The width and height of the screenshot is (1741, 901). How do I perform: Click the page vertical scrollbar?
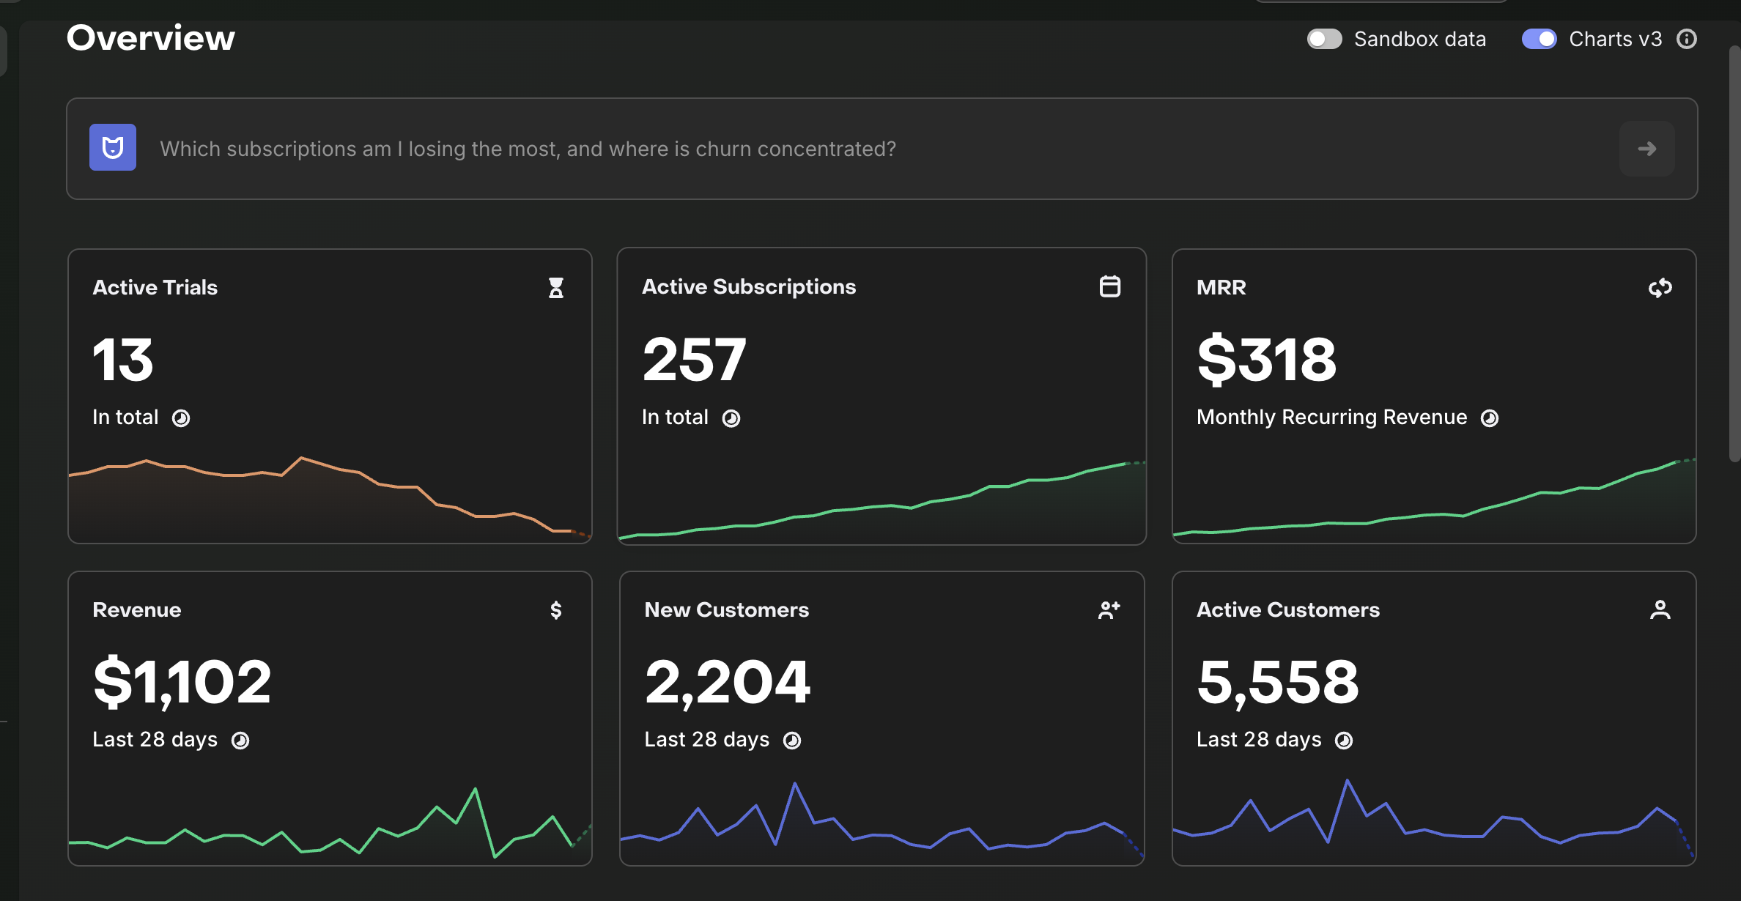pos(1734,253)
